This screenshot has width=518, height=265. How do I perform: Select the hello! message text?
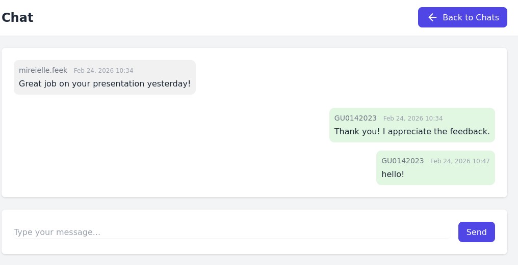click(x=393, y=174)
